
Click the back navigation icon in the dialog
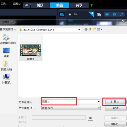tap(86, 29)
